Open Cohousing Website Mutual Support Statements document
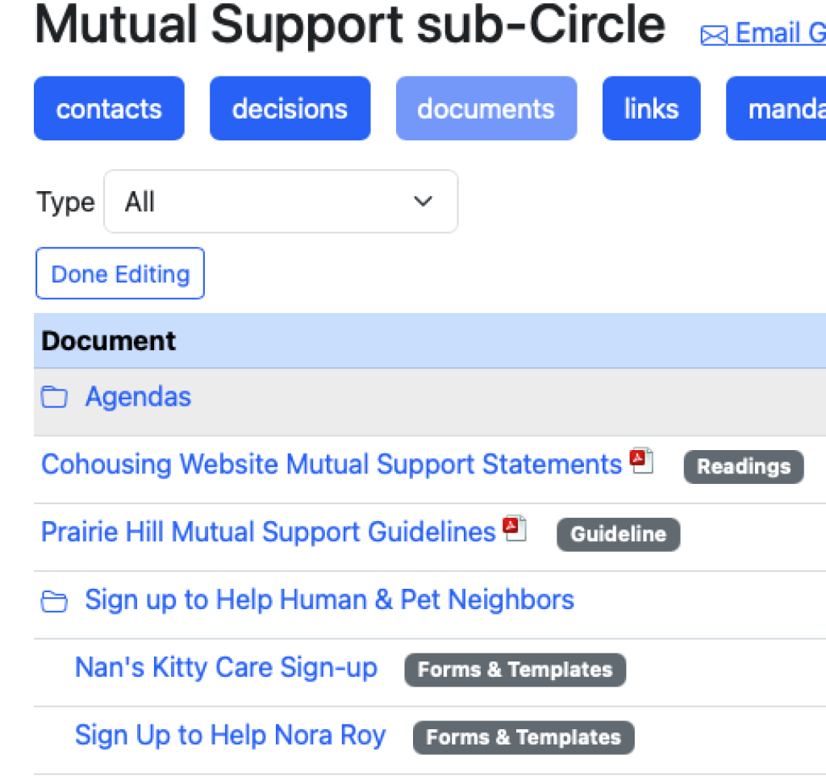Screen dimensions: 826x780 click(332, 465)
